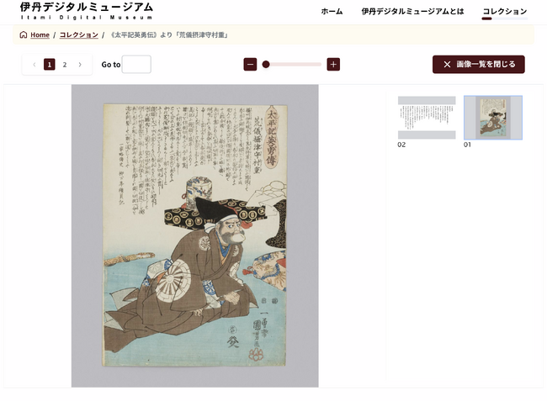
Task: Click the Go to page input field
Action: click(136, 65)
